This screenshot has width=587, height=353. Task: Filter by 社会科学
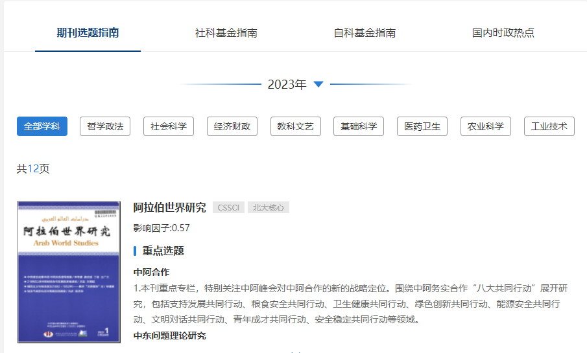169,126
